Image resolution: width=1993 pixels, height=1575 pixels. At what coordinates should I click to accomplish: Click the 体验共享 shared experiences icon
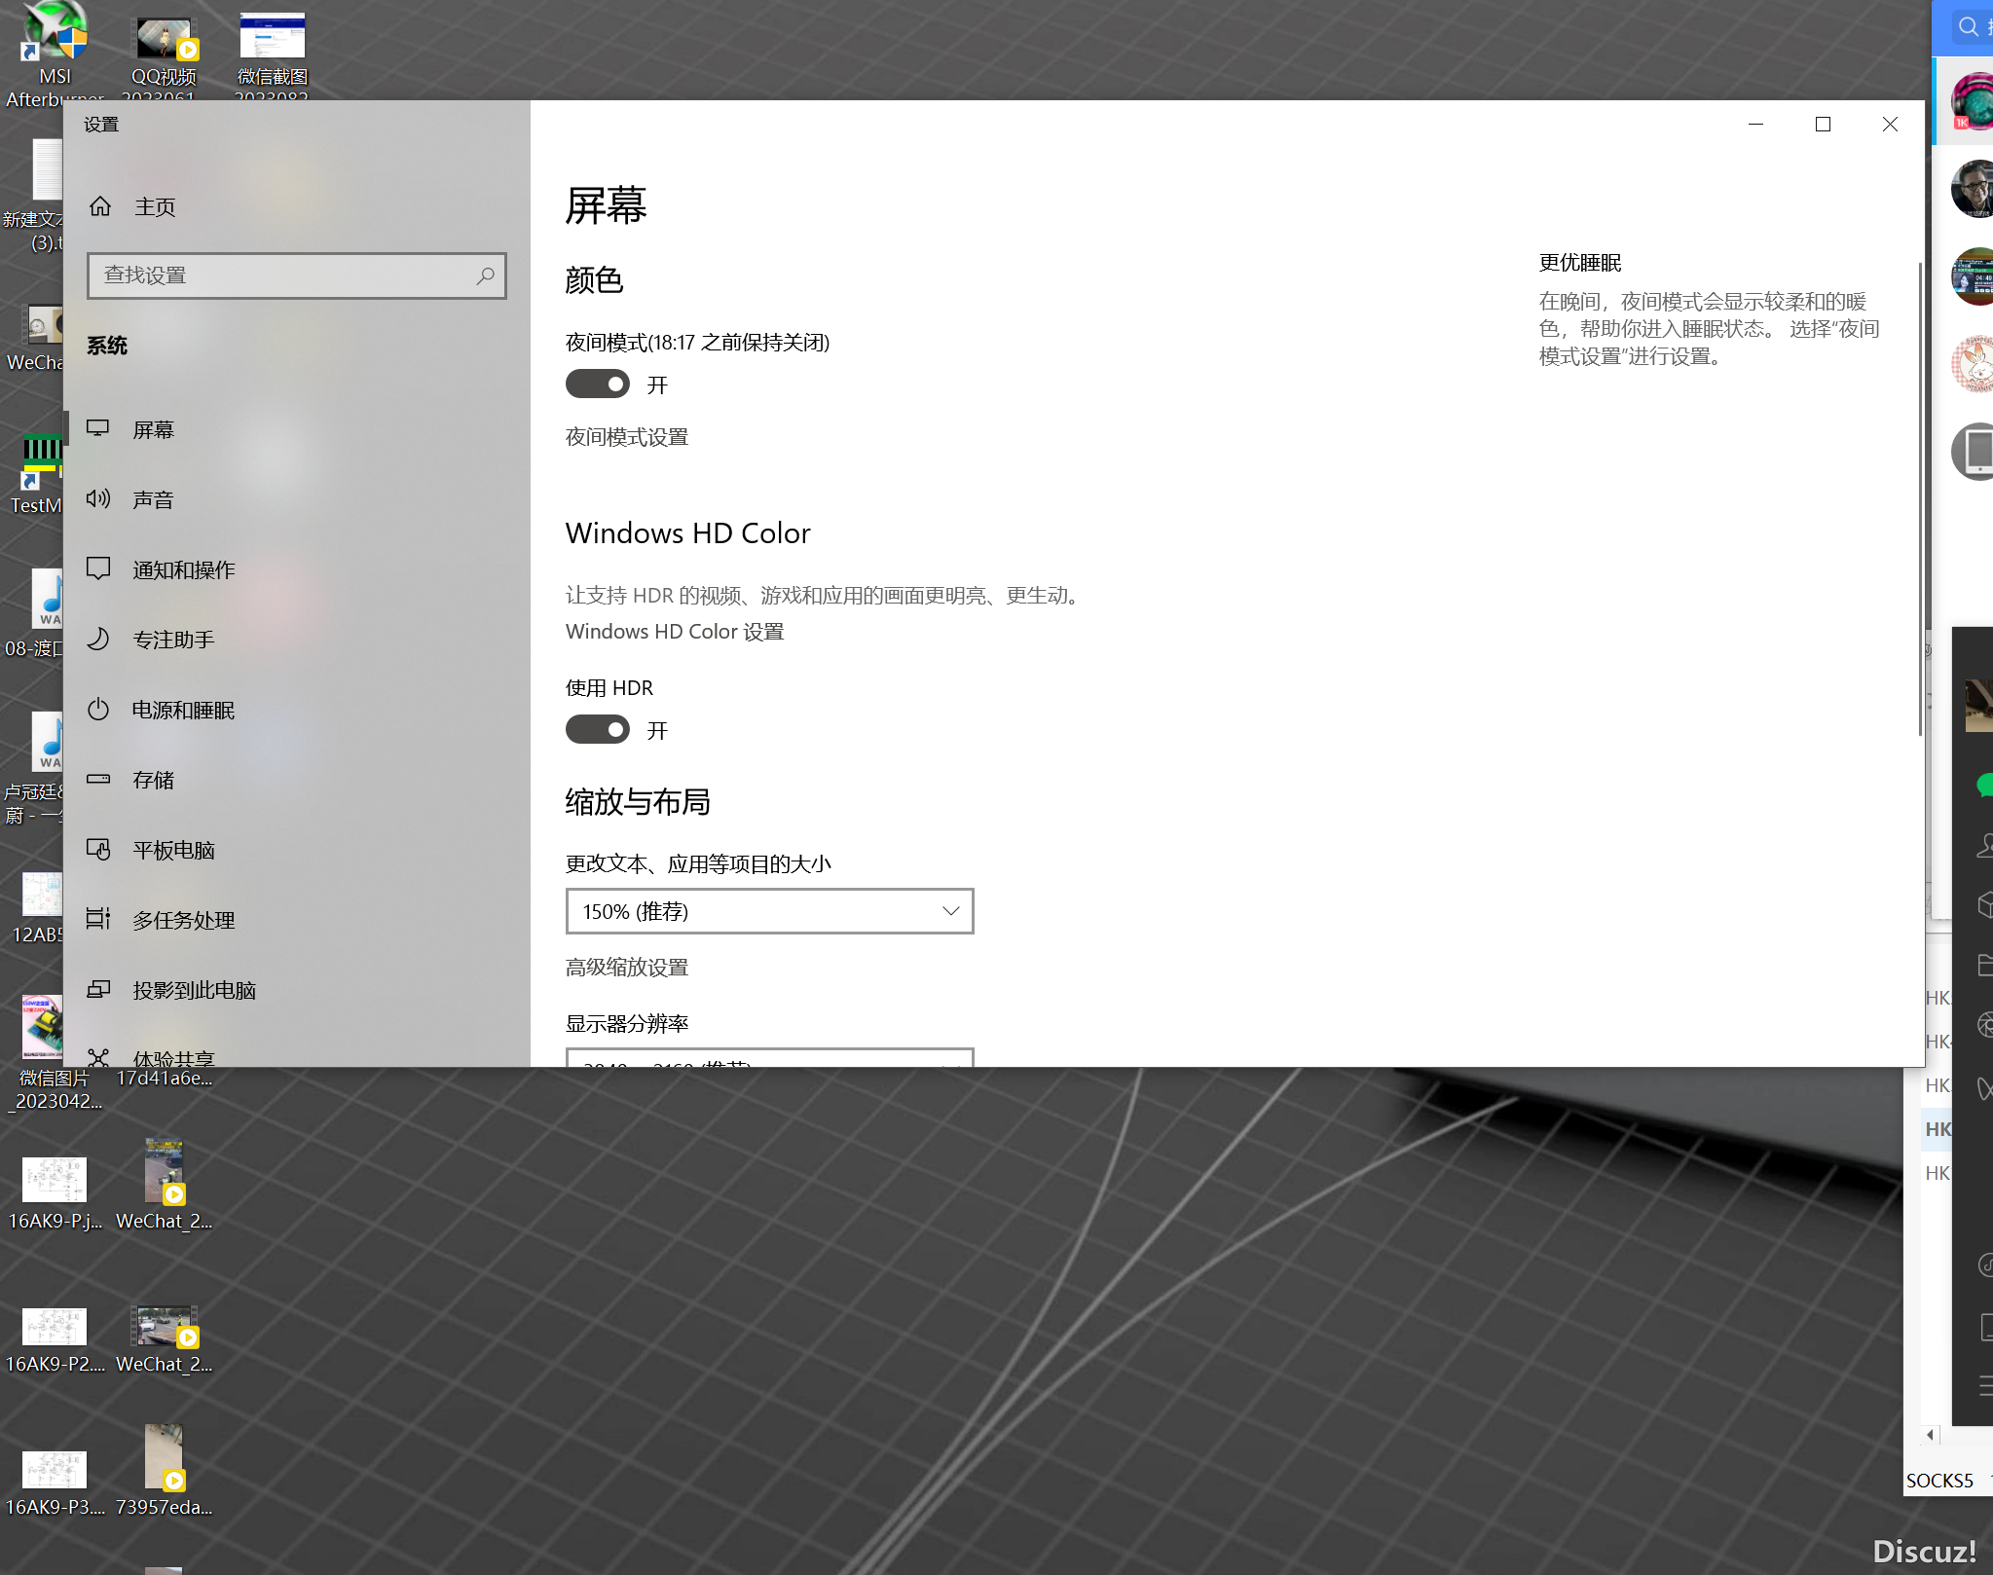(98, 1057)
